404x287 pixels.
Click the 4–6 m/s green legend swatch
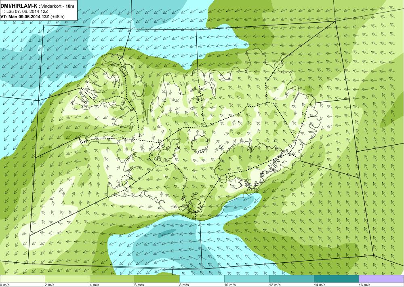click(112, 279)
